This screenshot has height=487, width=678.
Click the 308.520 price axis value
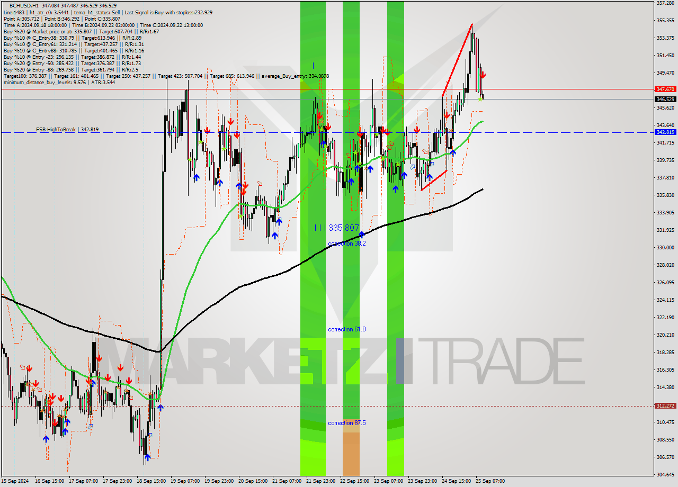(x=665, y=439)
